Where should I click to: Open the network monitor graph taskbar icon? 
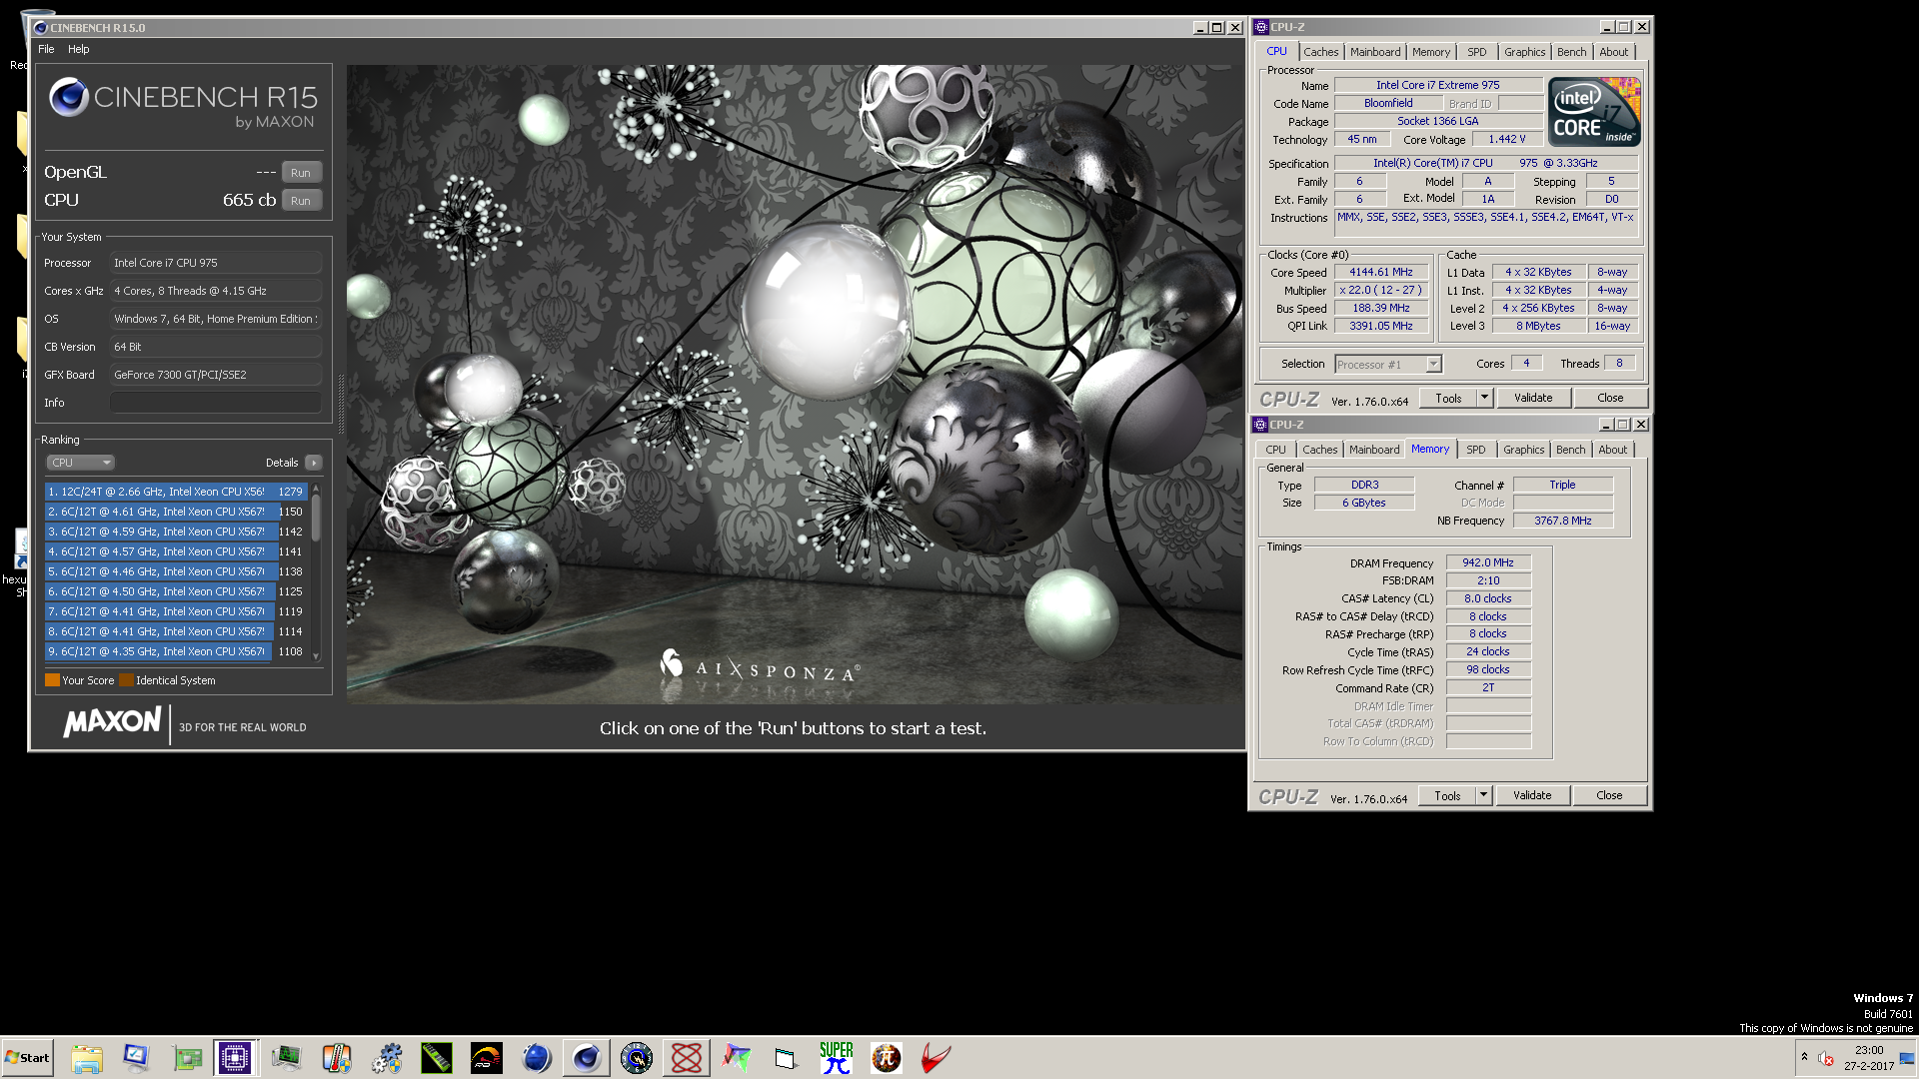pyautogui.click(x=287, y=1058)
